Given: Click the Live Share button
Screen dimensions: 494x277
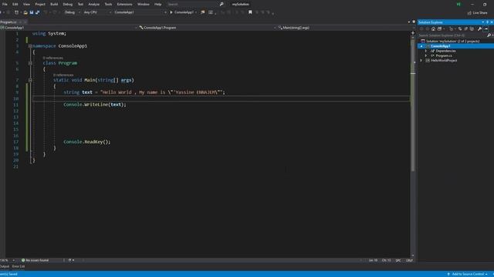Looking at the screenshot, I should click(477, 12).
